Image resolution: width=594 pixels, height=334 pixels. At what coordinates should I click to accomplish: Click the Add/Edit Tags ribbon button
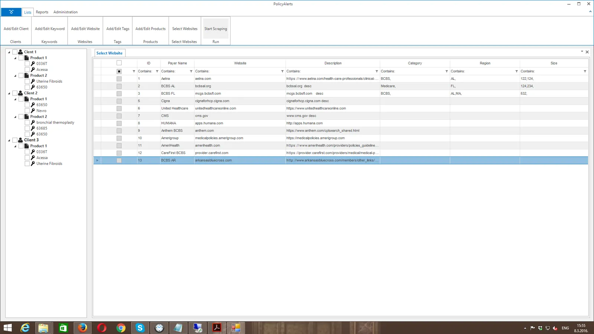point(118,29)
